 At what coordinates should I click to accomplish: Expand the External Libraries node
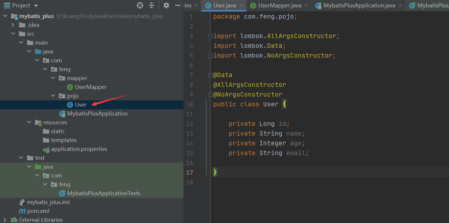pos(5,220)
